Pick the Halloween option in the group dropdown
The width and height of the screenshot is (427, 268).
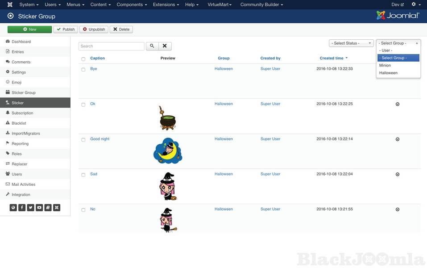coord(388,73)
